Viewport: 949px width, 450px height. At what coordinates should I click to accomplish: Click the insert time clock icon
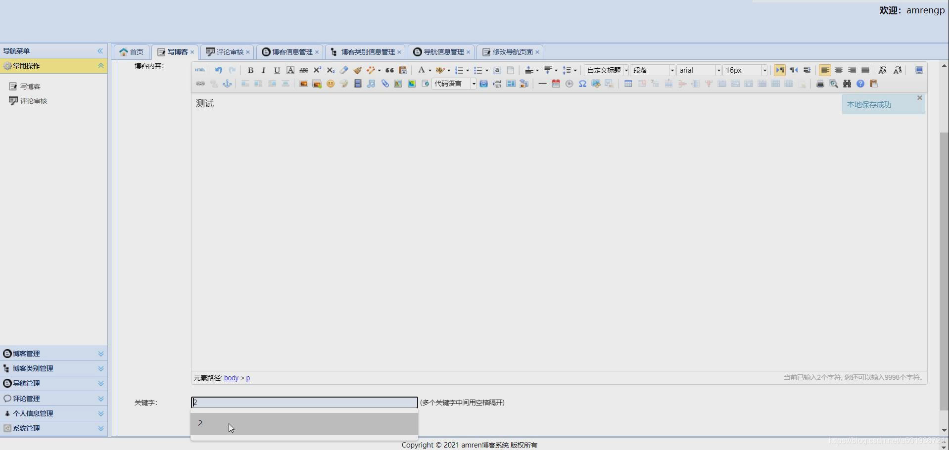tap(569, 84)
